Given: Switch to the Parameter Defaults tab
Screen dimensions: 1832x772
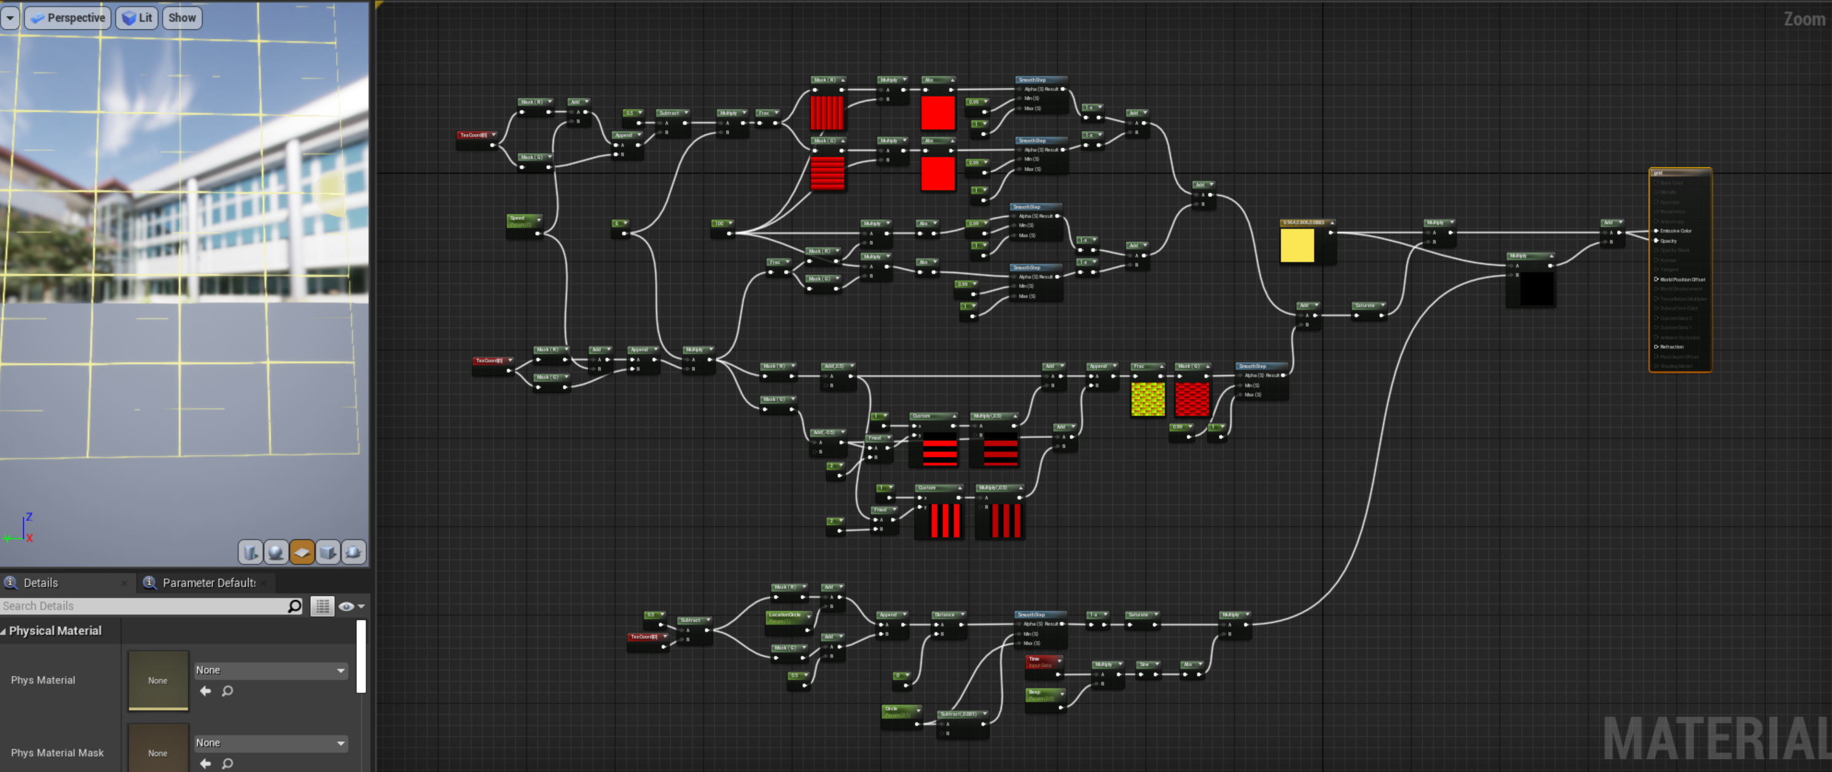Looking at the screenshot, I should 208,582.
